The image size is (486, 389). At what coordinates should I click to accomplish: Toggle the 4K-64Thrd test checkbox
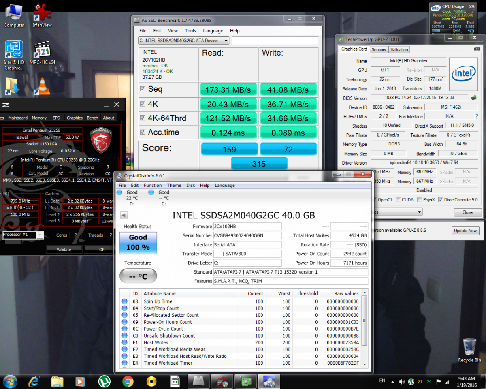coord(143,118)
